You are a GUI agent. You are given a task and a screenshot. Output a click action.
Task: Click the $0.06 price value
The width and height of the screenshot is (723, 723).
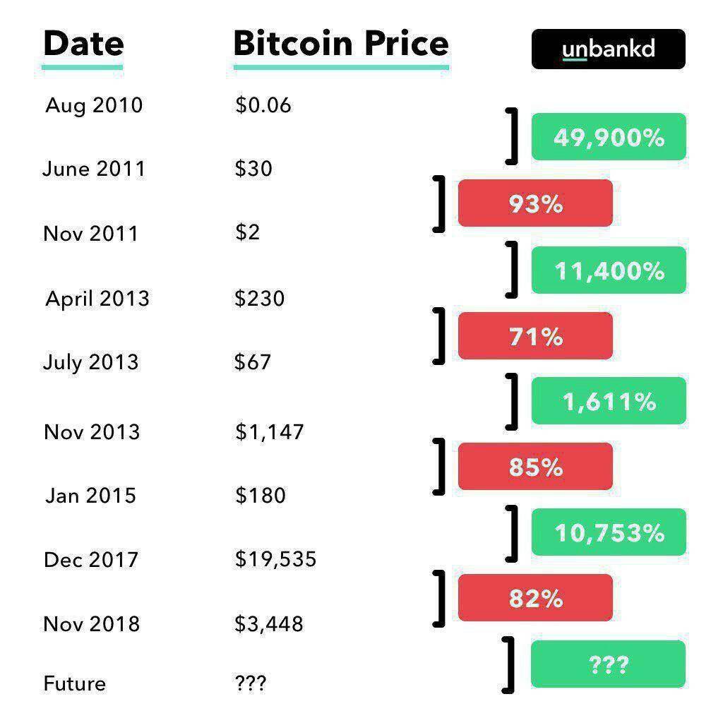[x=263, y=105]
